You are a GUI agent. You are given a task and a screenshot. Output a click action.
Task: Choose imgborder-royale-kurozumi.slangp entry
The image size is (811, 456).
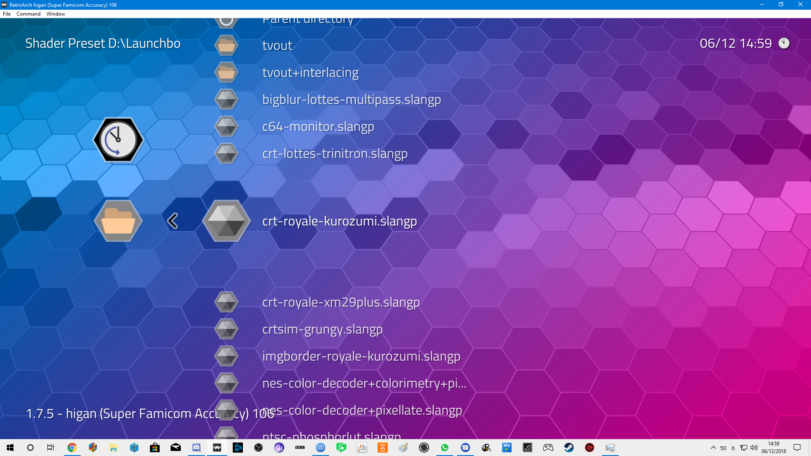tap(361, 357)
